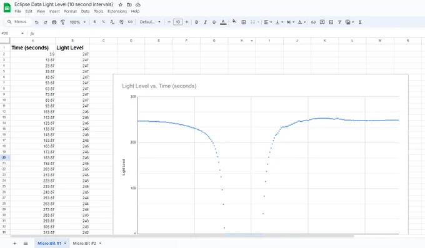Open Micro:Bit #1 tab options arrow

click(65, 244)
